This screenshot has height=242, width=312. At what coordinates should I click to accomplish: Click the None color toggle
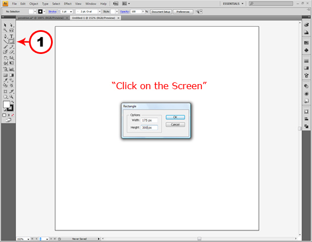[12, 115]
